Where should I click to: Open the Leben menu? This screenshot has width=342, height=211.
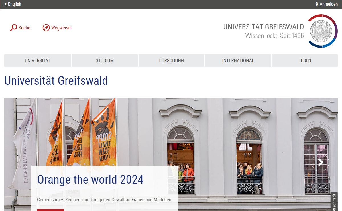point(305,60)
